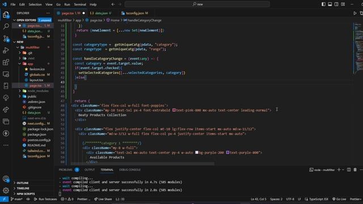Go forward with the right arrow in title bar

pos(120,4)
